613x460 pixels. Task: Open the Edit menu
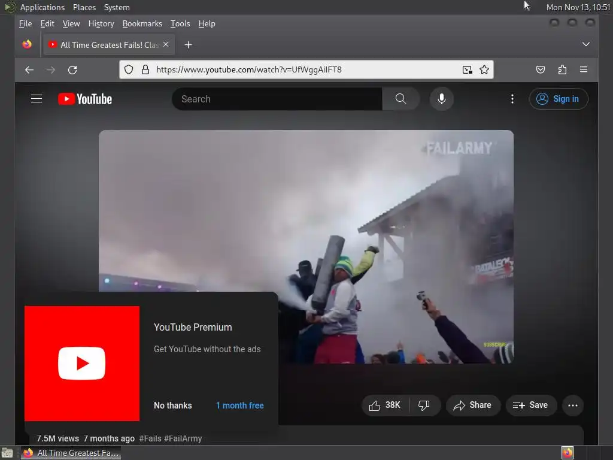point(47,24)
